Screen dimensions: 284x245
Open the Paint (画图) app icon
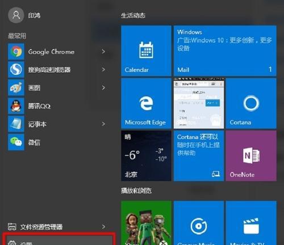tap(16, 88)
